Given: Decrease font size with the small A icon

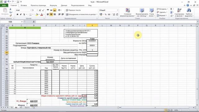Looking at the screenshot, I should pyautogui.click(x=43, y=10).
